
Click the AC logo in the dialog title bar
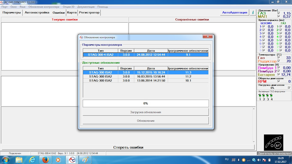click(81, 37)
